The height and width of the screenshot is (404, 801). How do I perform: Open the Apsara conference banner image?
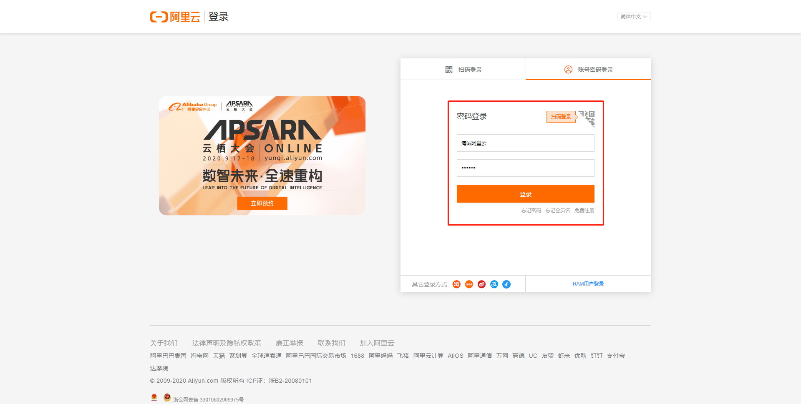pos(262,156)
